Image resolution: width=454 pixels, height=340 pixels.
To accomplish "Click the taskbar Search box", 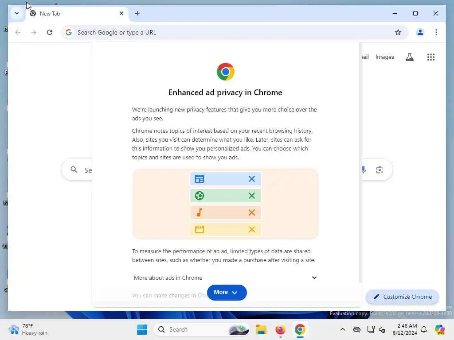I will (202, 329).
